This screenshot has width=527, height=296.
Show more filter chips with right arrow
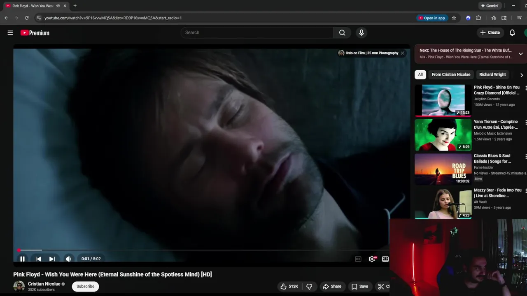522,75
